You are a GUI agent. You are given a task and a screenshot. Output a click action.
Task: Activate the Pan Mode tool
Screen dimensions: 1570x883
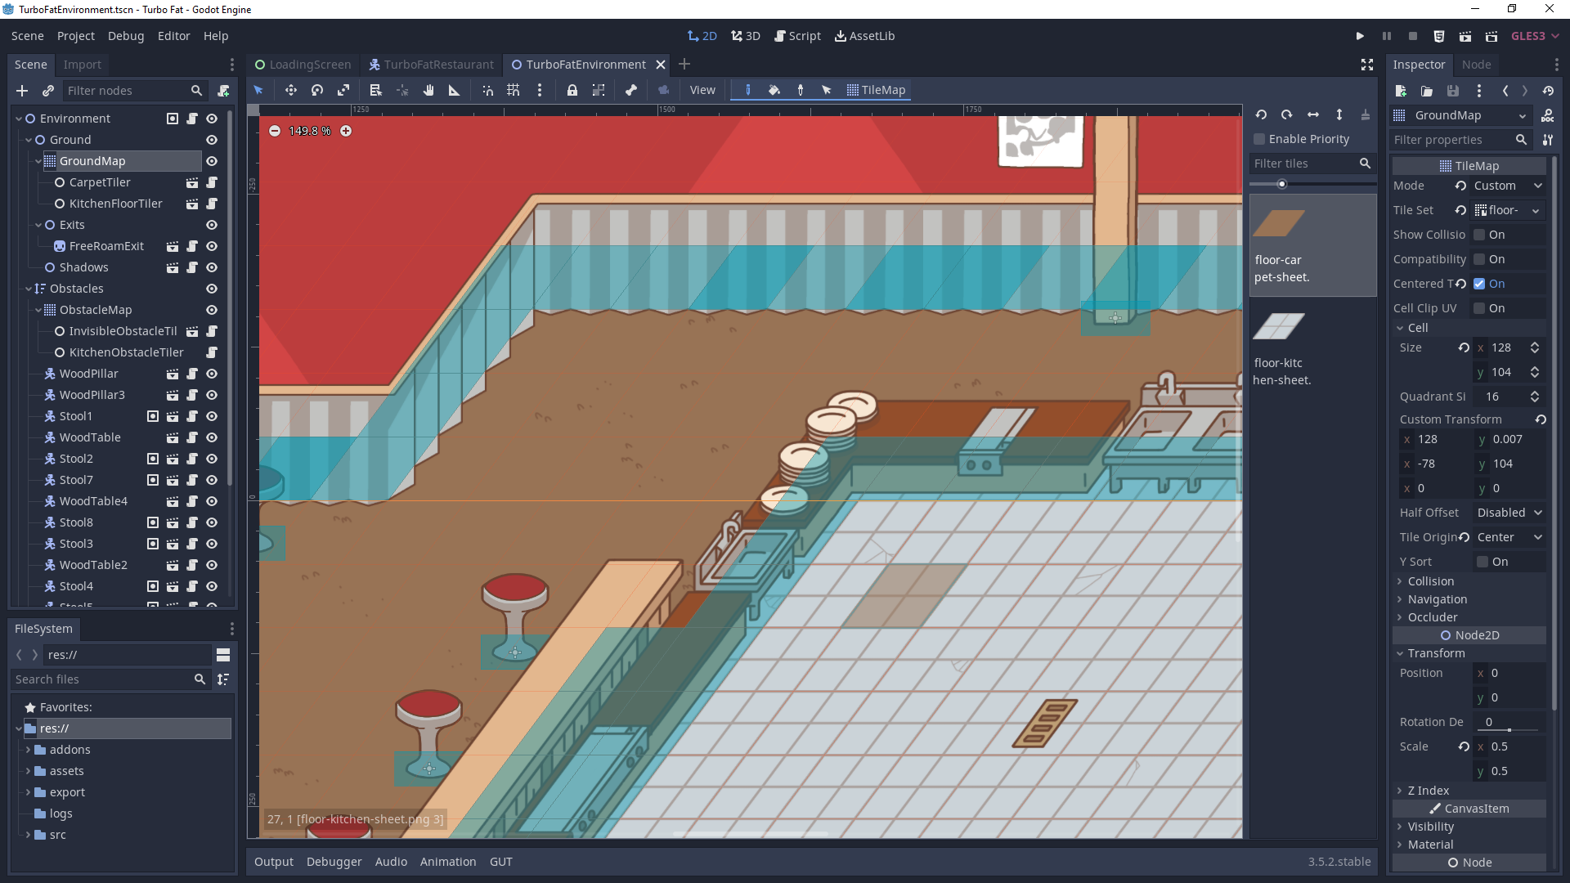point(430,90)
